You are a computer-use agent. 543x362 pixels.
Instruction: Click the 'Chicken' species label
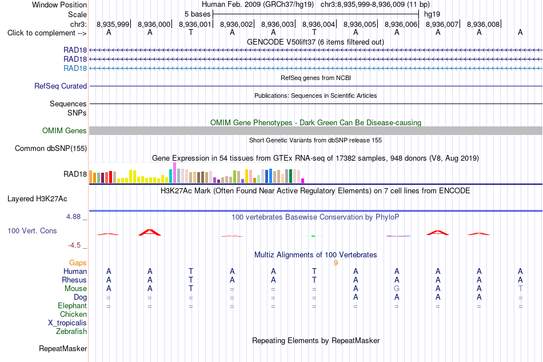click(73, 314)
